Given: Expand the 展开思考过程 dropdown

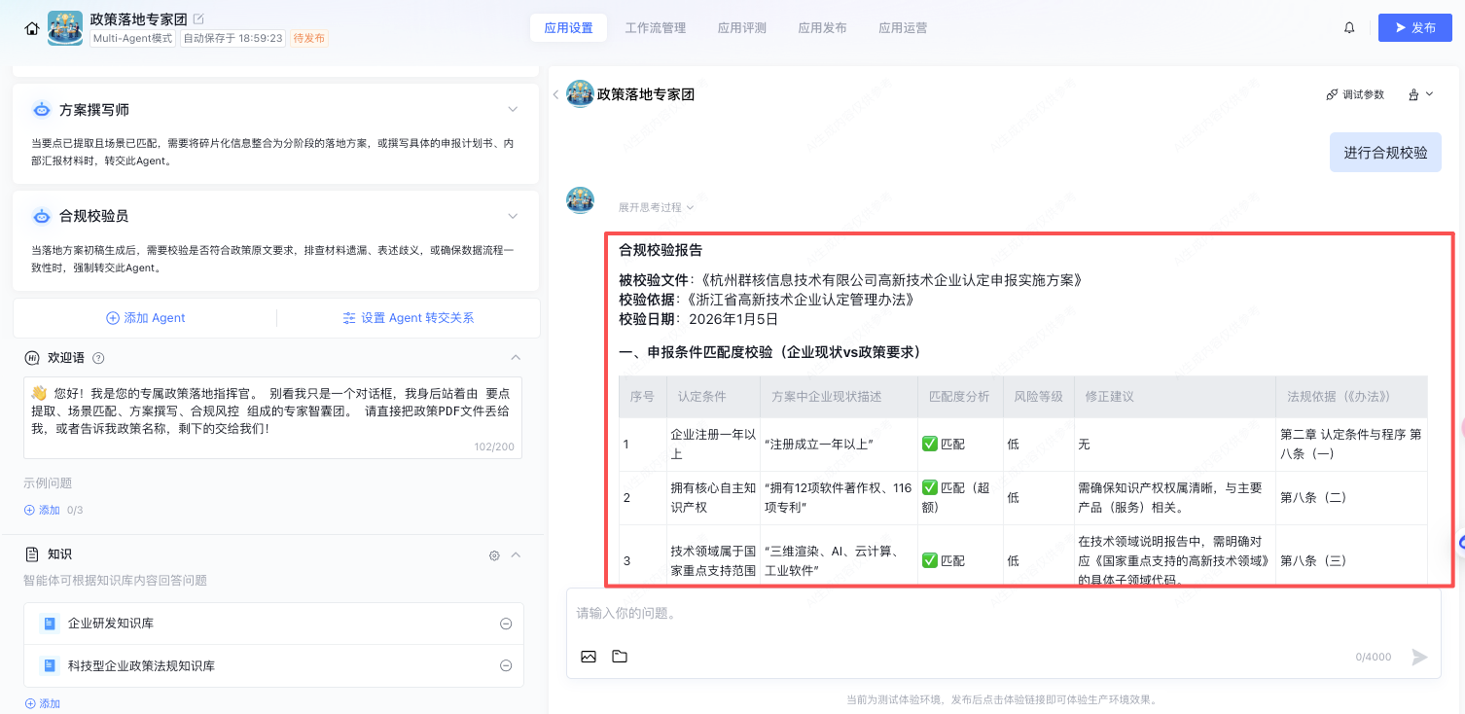Looking at the screenshot, I should pos(656,207).
